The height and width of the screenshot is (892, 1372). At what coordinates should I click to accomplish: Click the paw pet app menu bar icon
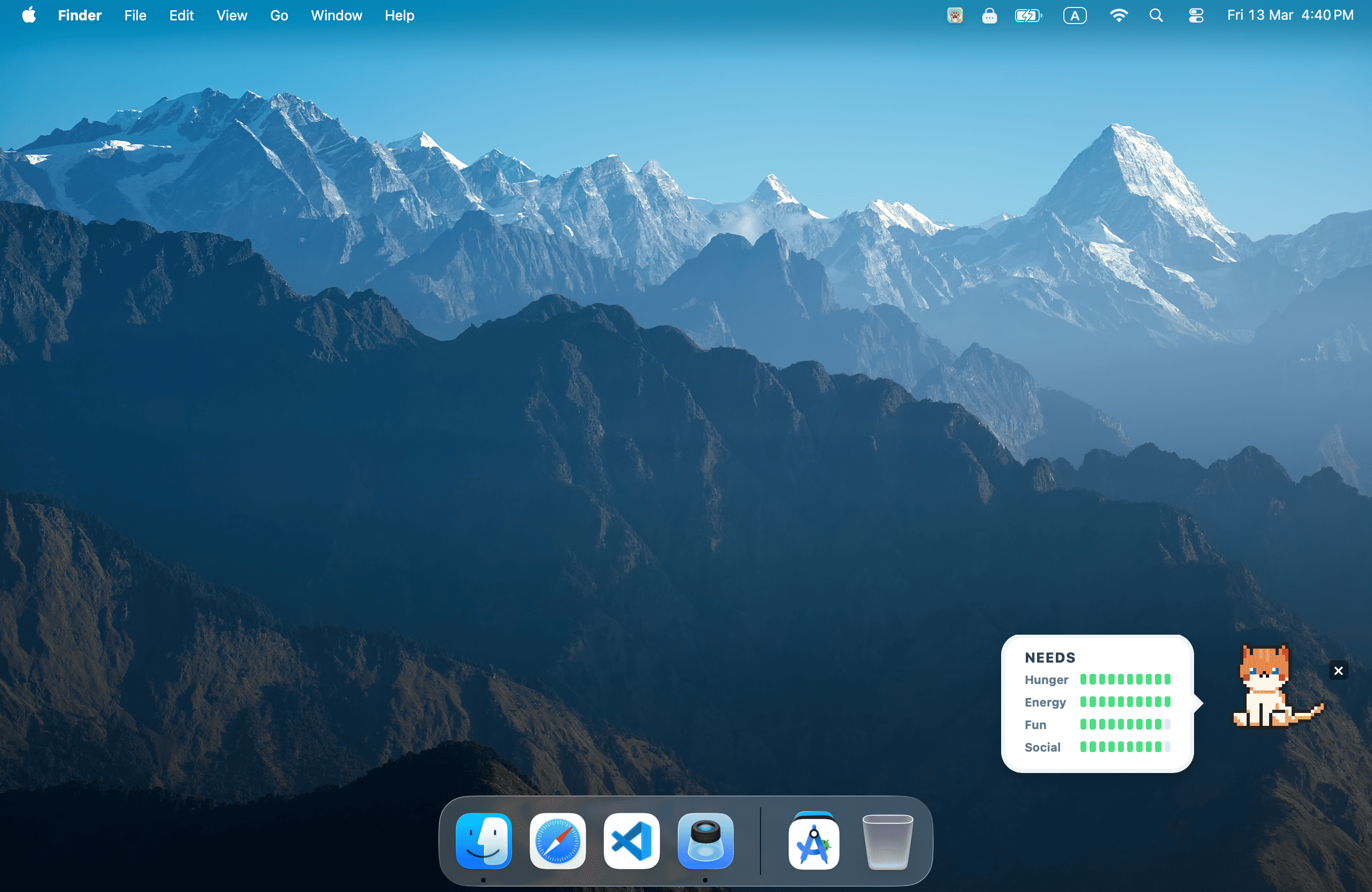pos(955,16)
